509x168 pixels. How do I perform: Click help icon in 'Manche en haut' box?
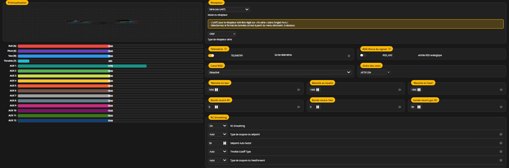click(501, 90)
